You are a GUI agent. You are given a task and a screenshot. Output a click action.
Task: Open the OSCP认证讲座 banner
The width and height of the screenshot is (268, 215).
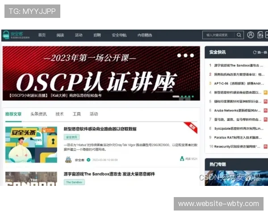101,73
